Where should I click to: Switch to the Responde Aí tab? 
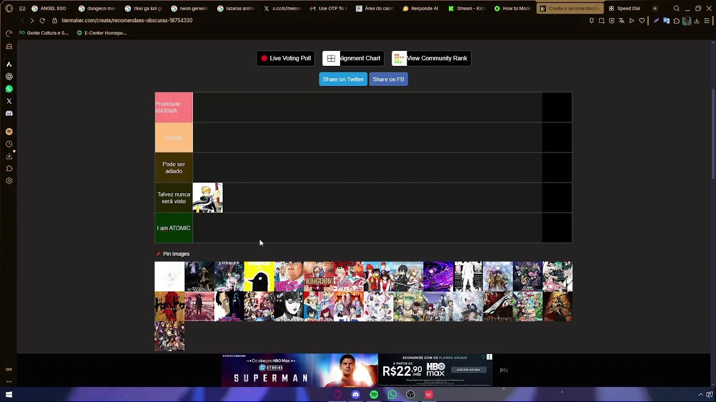pos(421,8)
